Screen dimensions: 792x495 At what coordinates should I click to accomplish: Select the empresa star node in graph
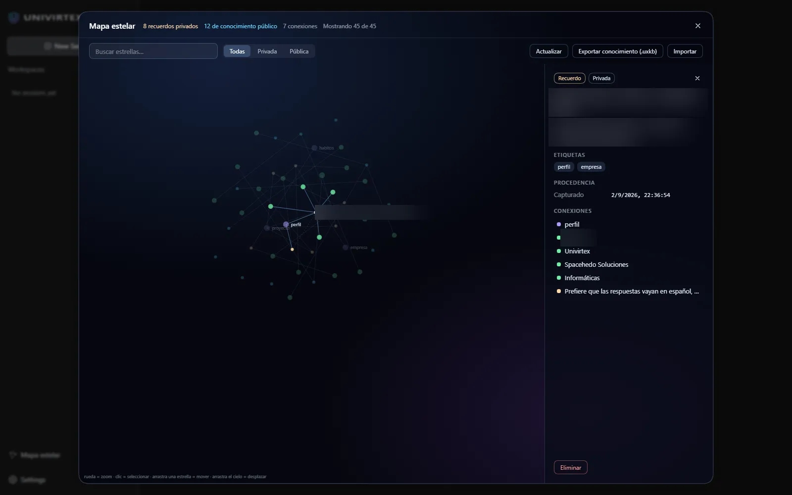click(x=345, y=247)
